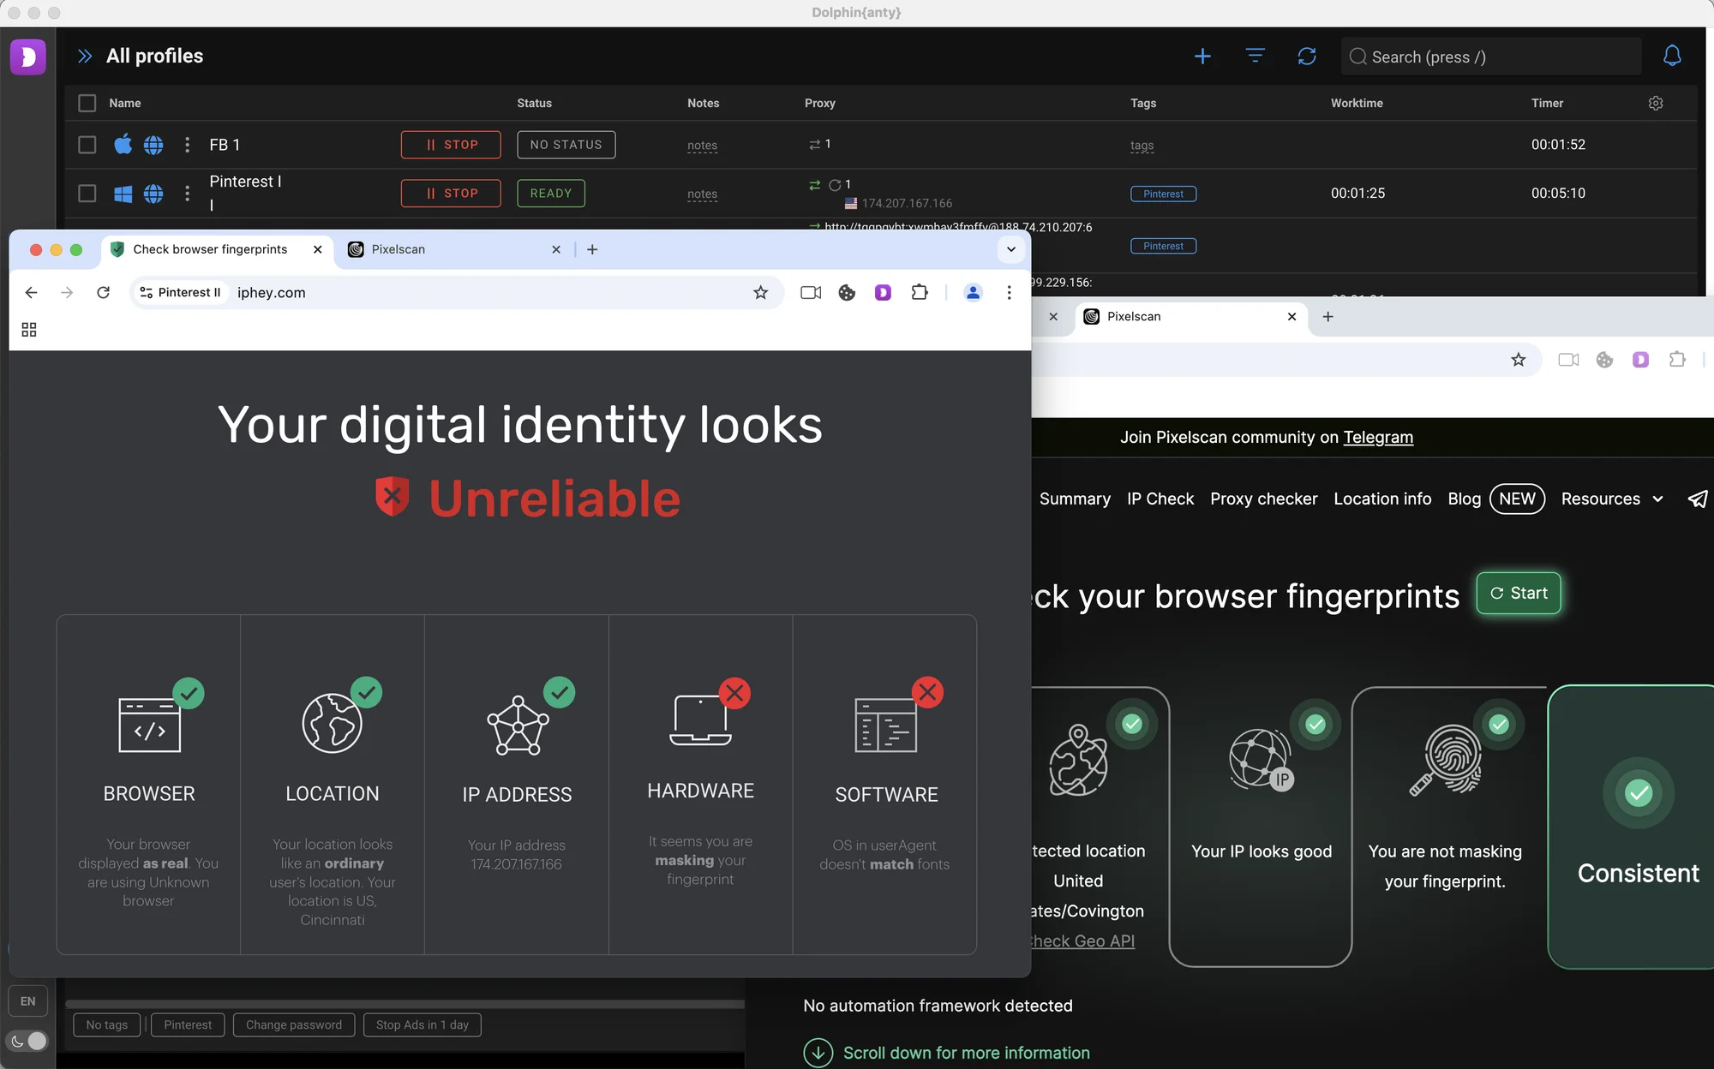
Task: Click camera icon in iphey toolbar
Action: point(811,293)
